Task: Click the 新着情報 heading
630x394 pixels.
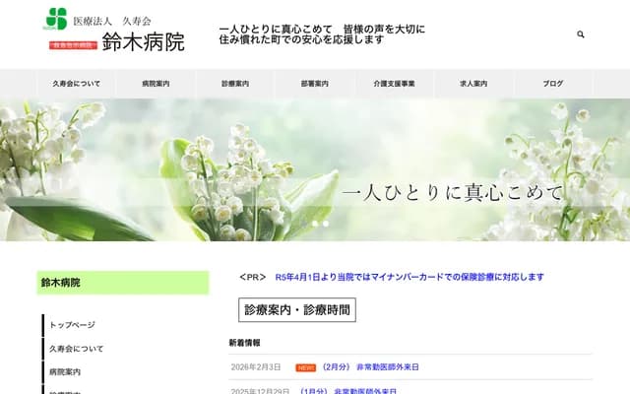Action: (x=245, y=343)
